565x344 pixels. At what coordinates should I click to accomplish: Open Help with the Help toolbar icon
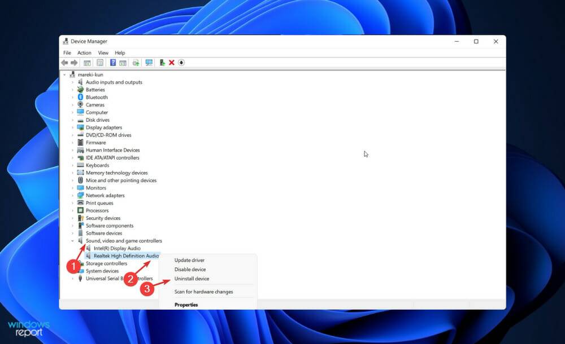click(x=112, y=63)
